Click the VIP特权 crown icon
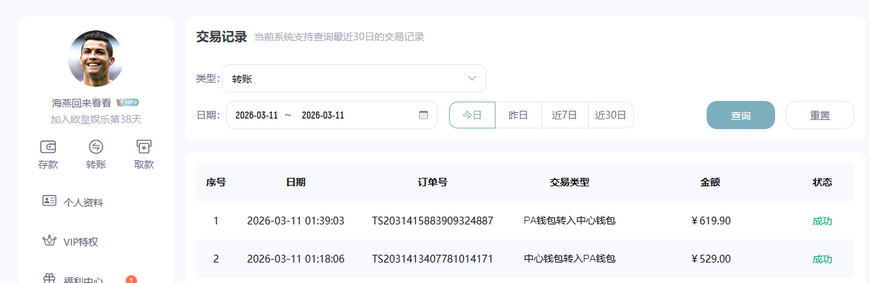 tap(49, 241)
